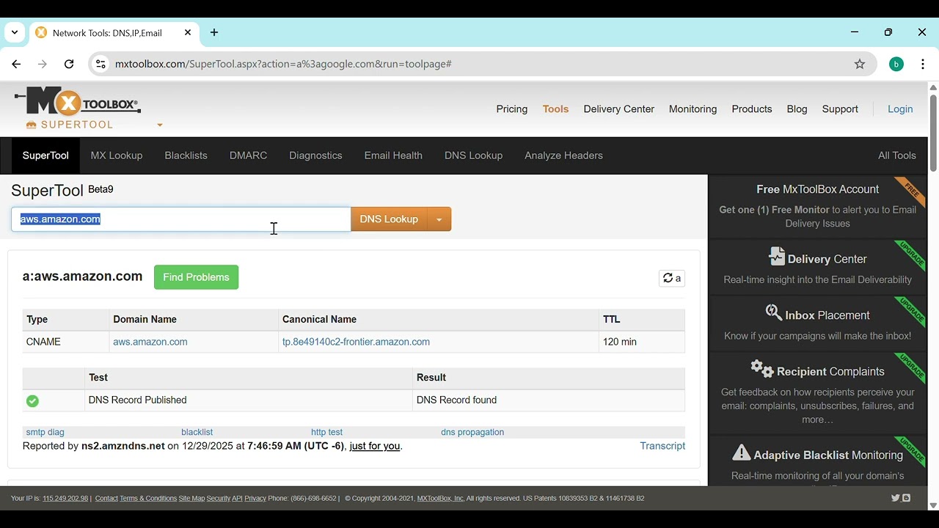Run blacklist check link

197,432
